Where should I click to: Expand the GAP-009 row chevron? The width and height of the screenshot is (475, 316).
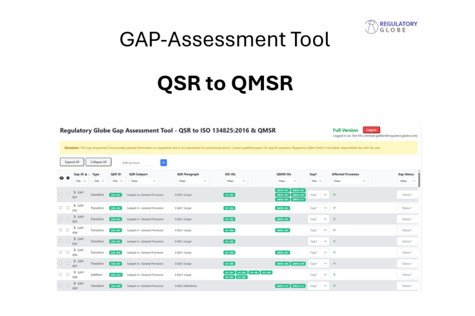[x=74, y=283]
